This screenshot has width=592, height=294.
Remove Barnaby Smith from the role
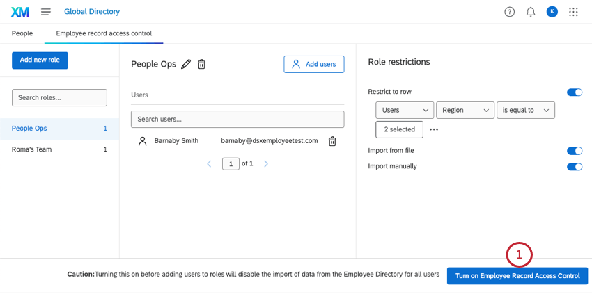point(332,141)
